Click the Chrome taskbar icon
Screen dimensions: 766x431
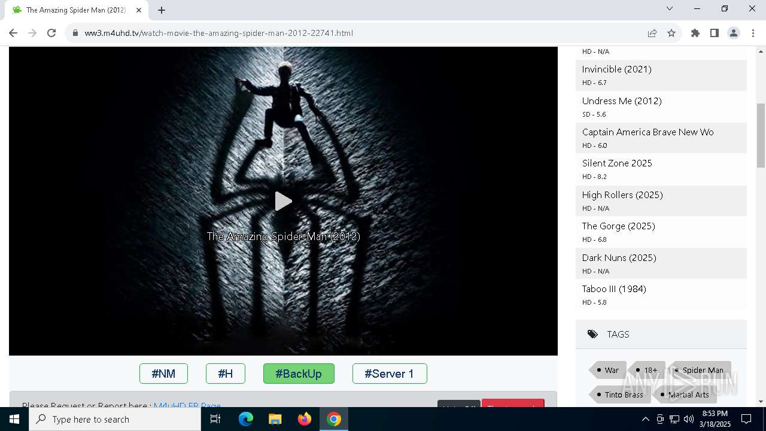click(334, 419)
